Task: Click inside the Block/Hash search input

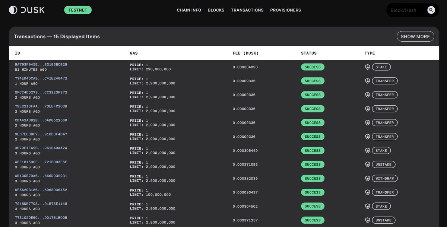Action: pyautogui.click(x=406, y=10)
